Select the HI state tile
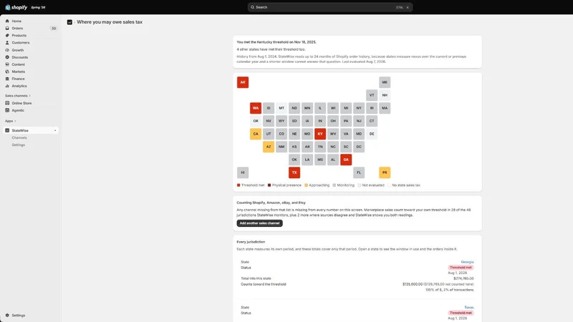 pyautogui.click(x=243, y=172)
